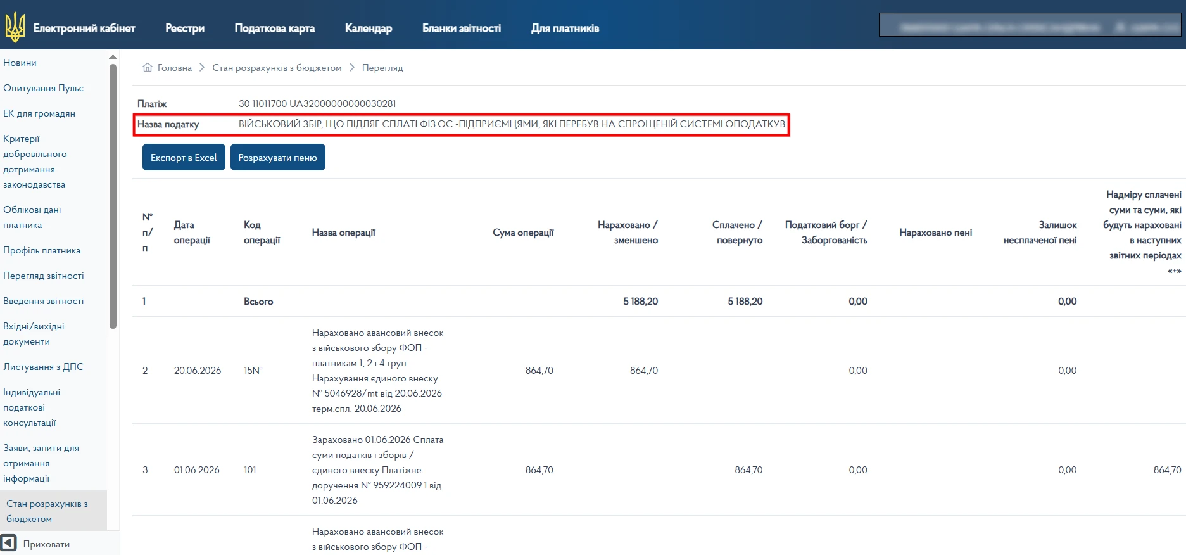Click Головна breadcrumb link

click(175, 68)
